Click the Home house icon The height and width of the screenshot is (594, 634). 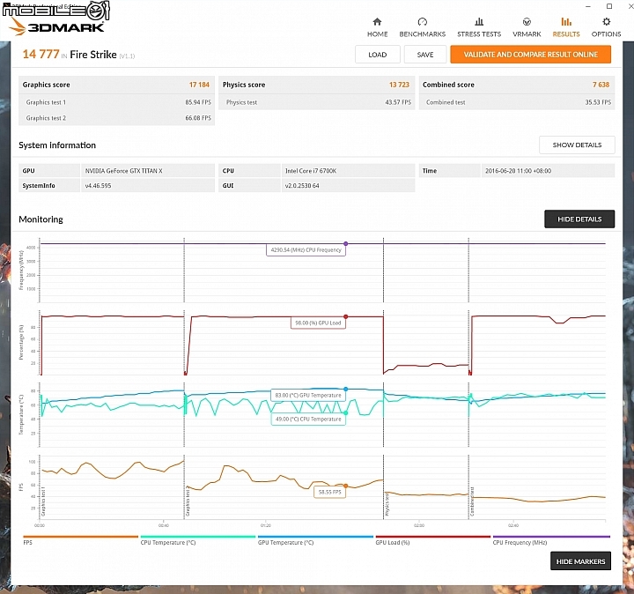pyautogui.click(x=377, y=21)
